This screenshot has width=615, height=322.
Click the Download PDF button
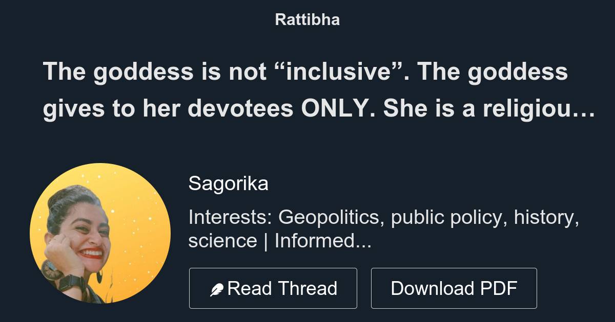454,288
